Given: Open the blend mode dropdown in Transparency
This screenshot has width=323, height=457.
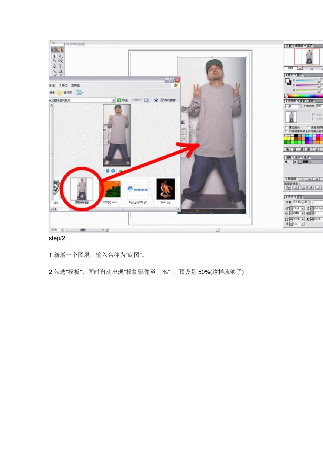Looking at the screenshot, I should [x=300, y=106].
